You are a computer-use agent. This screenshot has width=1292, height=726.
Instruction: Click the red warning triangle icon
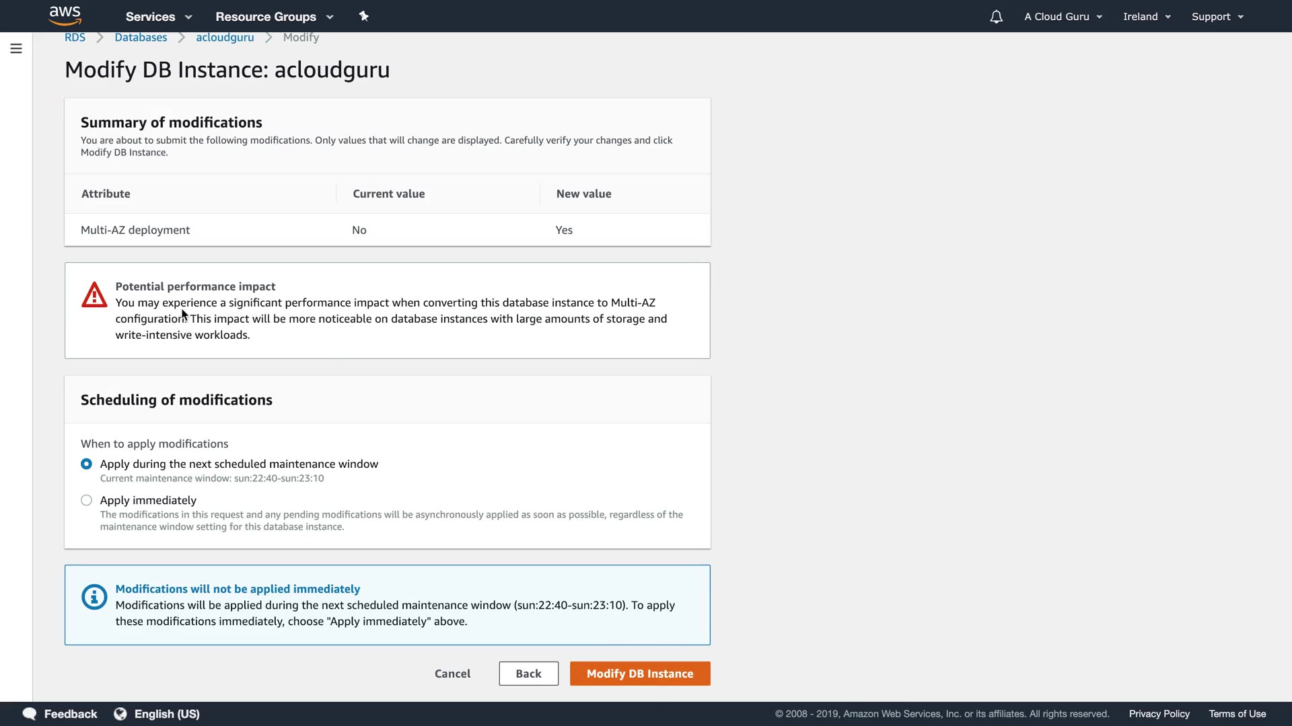click(94, 295)
